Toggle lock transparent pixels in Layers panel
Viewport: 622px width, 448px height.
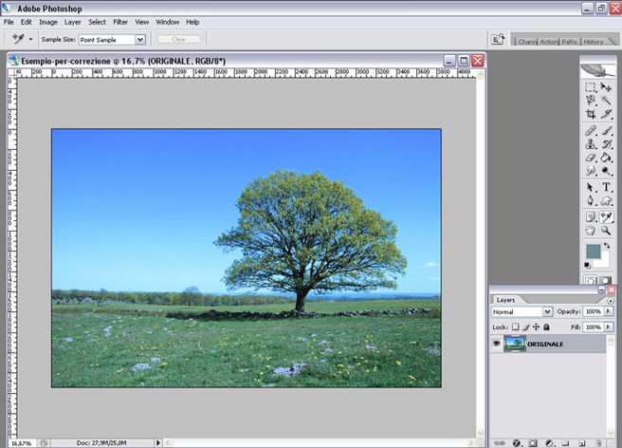click(x=515, y=327)
